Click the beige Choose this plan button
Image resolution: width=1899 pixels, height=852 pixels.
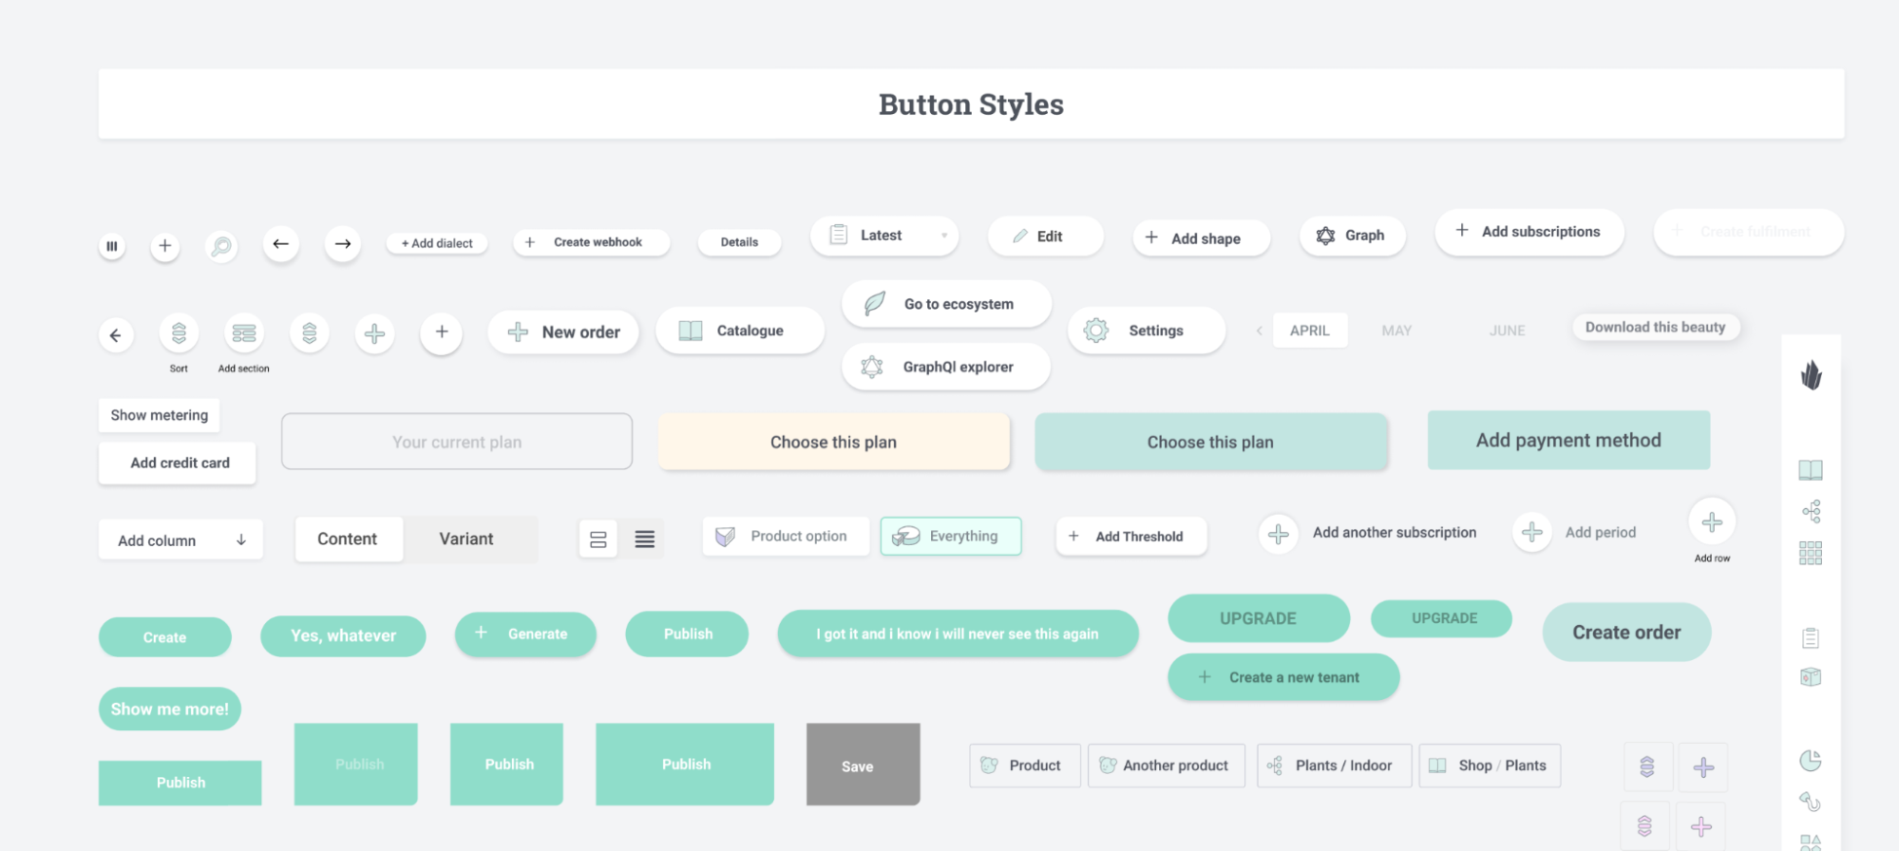coord(834,442)
